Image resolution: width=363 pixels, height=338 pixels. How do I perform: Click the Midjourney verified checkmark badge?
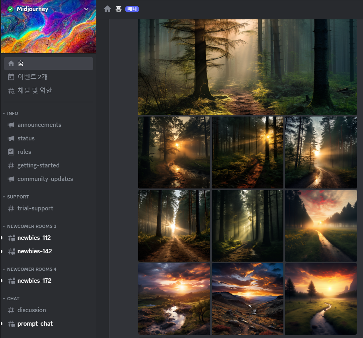click(x=10, y=9)
